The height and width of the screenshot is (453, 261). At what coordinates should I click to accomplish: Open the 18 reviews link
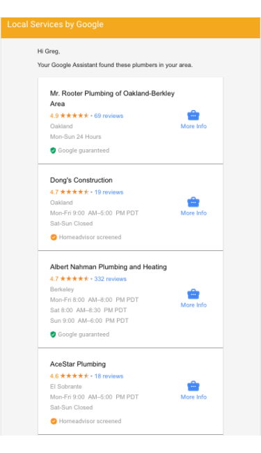[x=109, y=376]
